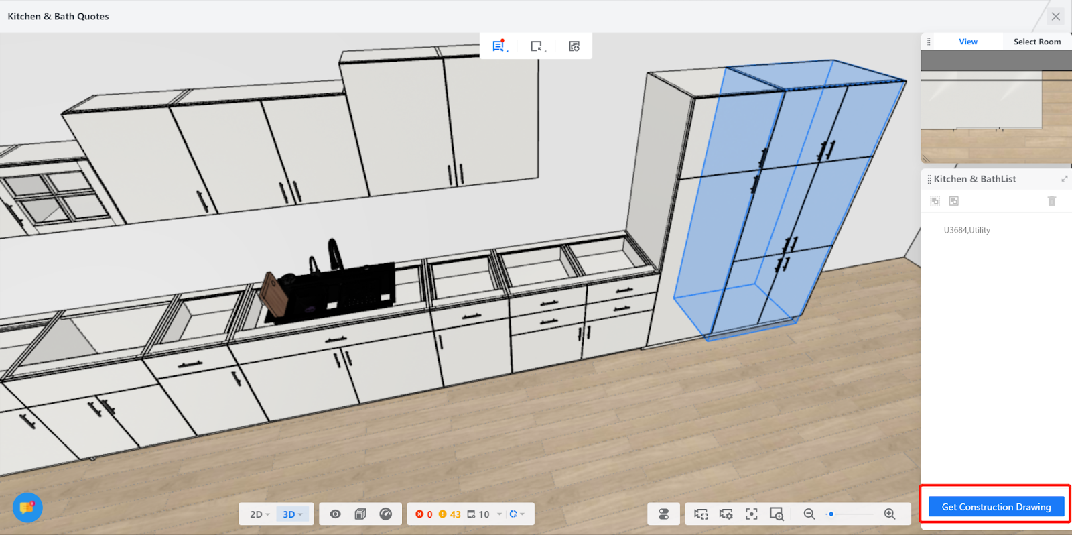
Task: Delete item with the trash icon
Action: click(x=1052, y=201)
